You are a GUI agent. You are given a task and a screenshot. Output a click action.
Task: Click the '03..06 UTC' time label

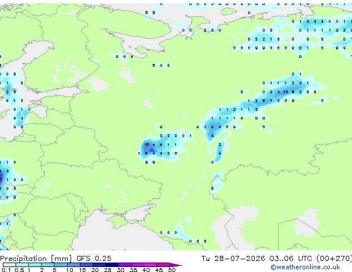click(x=291, y=258)
